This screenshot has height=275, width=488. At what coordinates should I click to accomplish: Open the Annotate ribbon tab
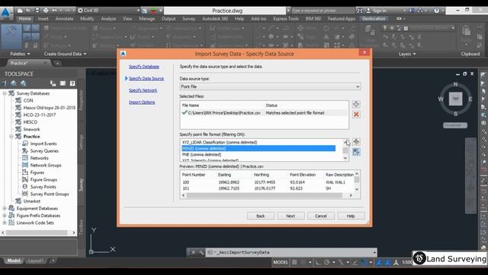tap(64, 18)
